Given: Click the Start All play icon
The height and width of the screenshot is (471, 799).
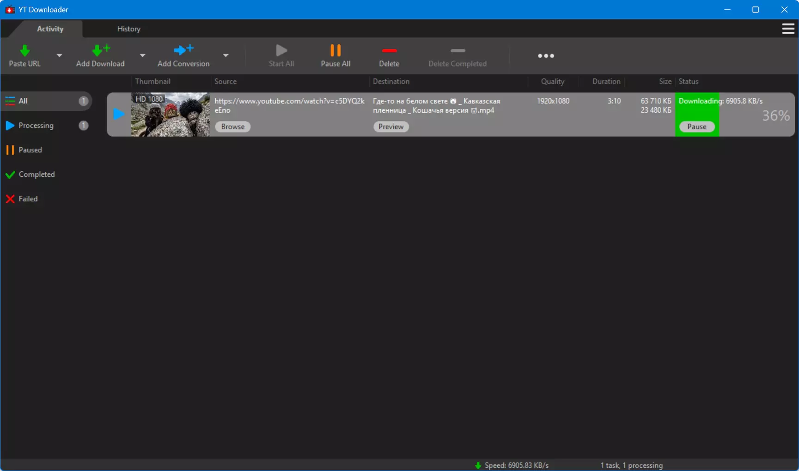Looking at the screenshot, I should 281,50.
